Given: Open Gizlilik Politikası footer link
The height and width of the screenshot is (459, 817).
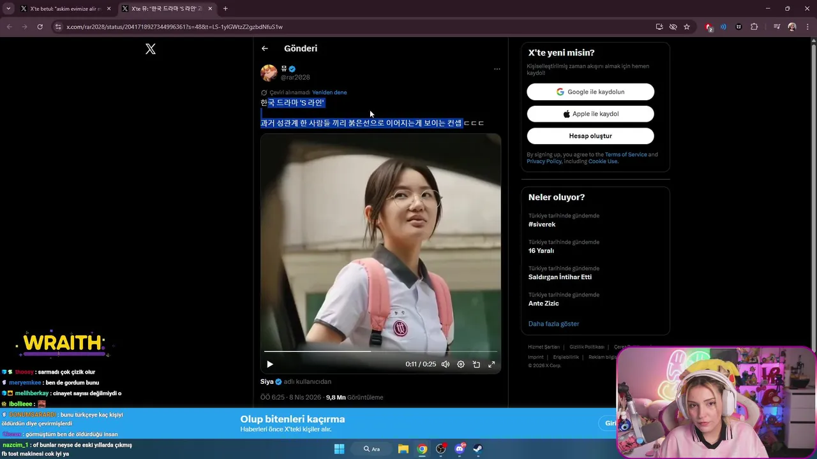Looking at the screenshot, I should (x=587, y=347).
